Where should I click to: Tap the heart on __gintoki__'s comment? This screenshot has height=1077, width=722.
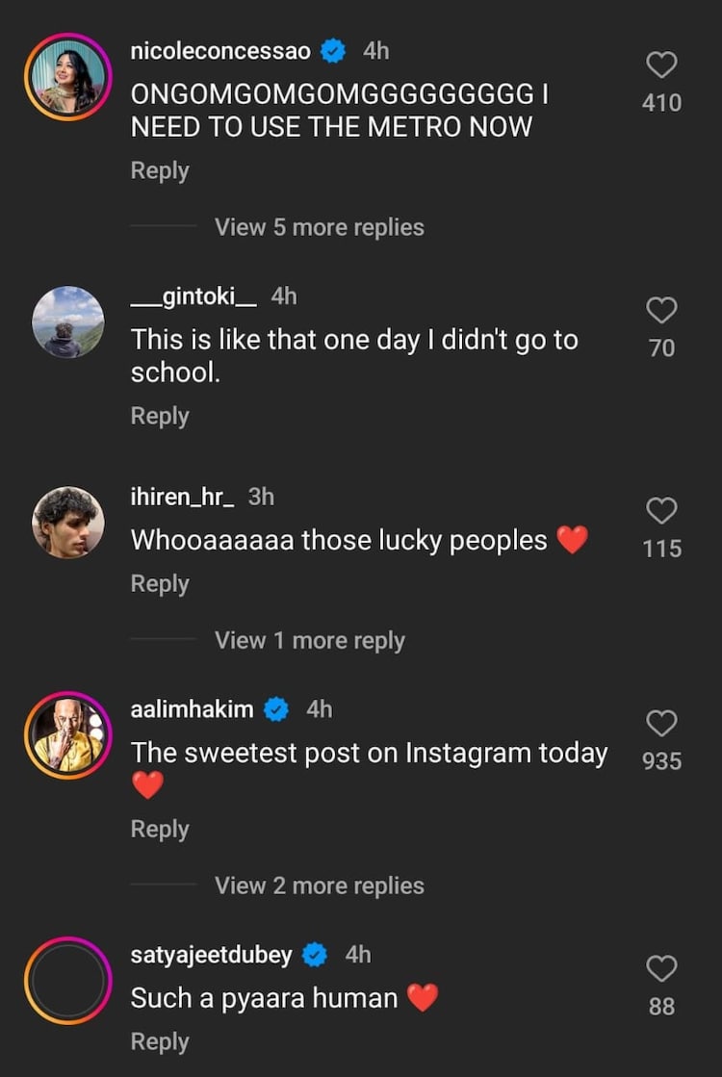pyautogui.click(x=661, y=310)
